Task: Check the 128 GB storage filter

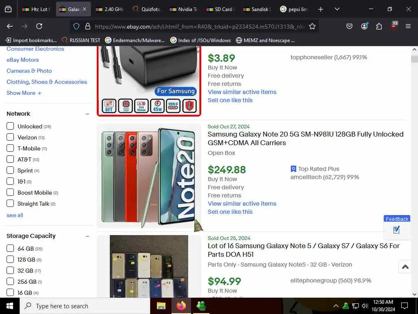Action: [10, 260]
